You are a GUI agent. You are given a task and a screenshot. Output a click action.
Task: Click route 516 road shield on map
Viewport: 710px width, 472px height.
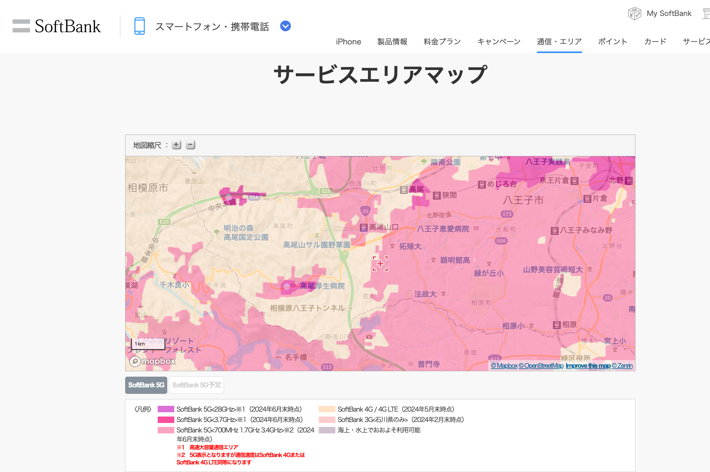[254, 197]
